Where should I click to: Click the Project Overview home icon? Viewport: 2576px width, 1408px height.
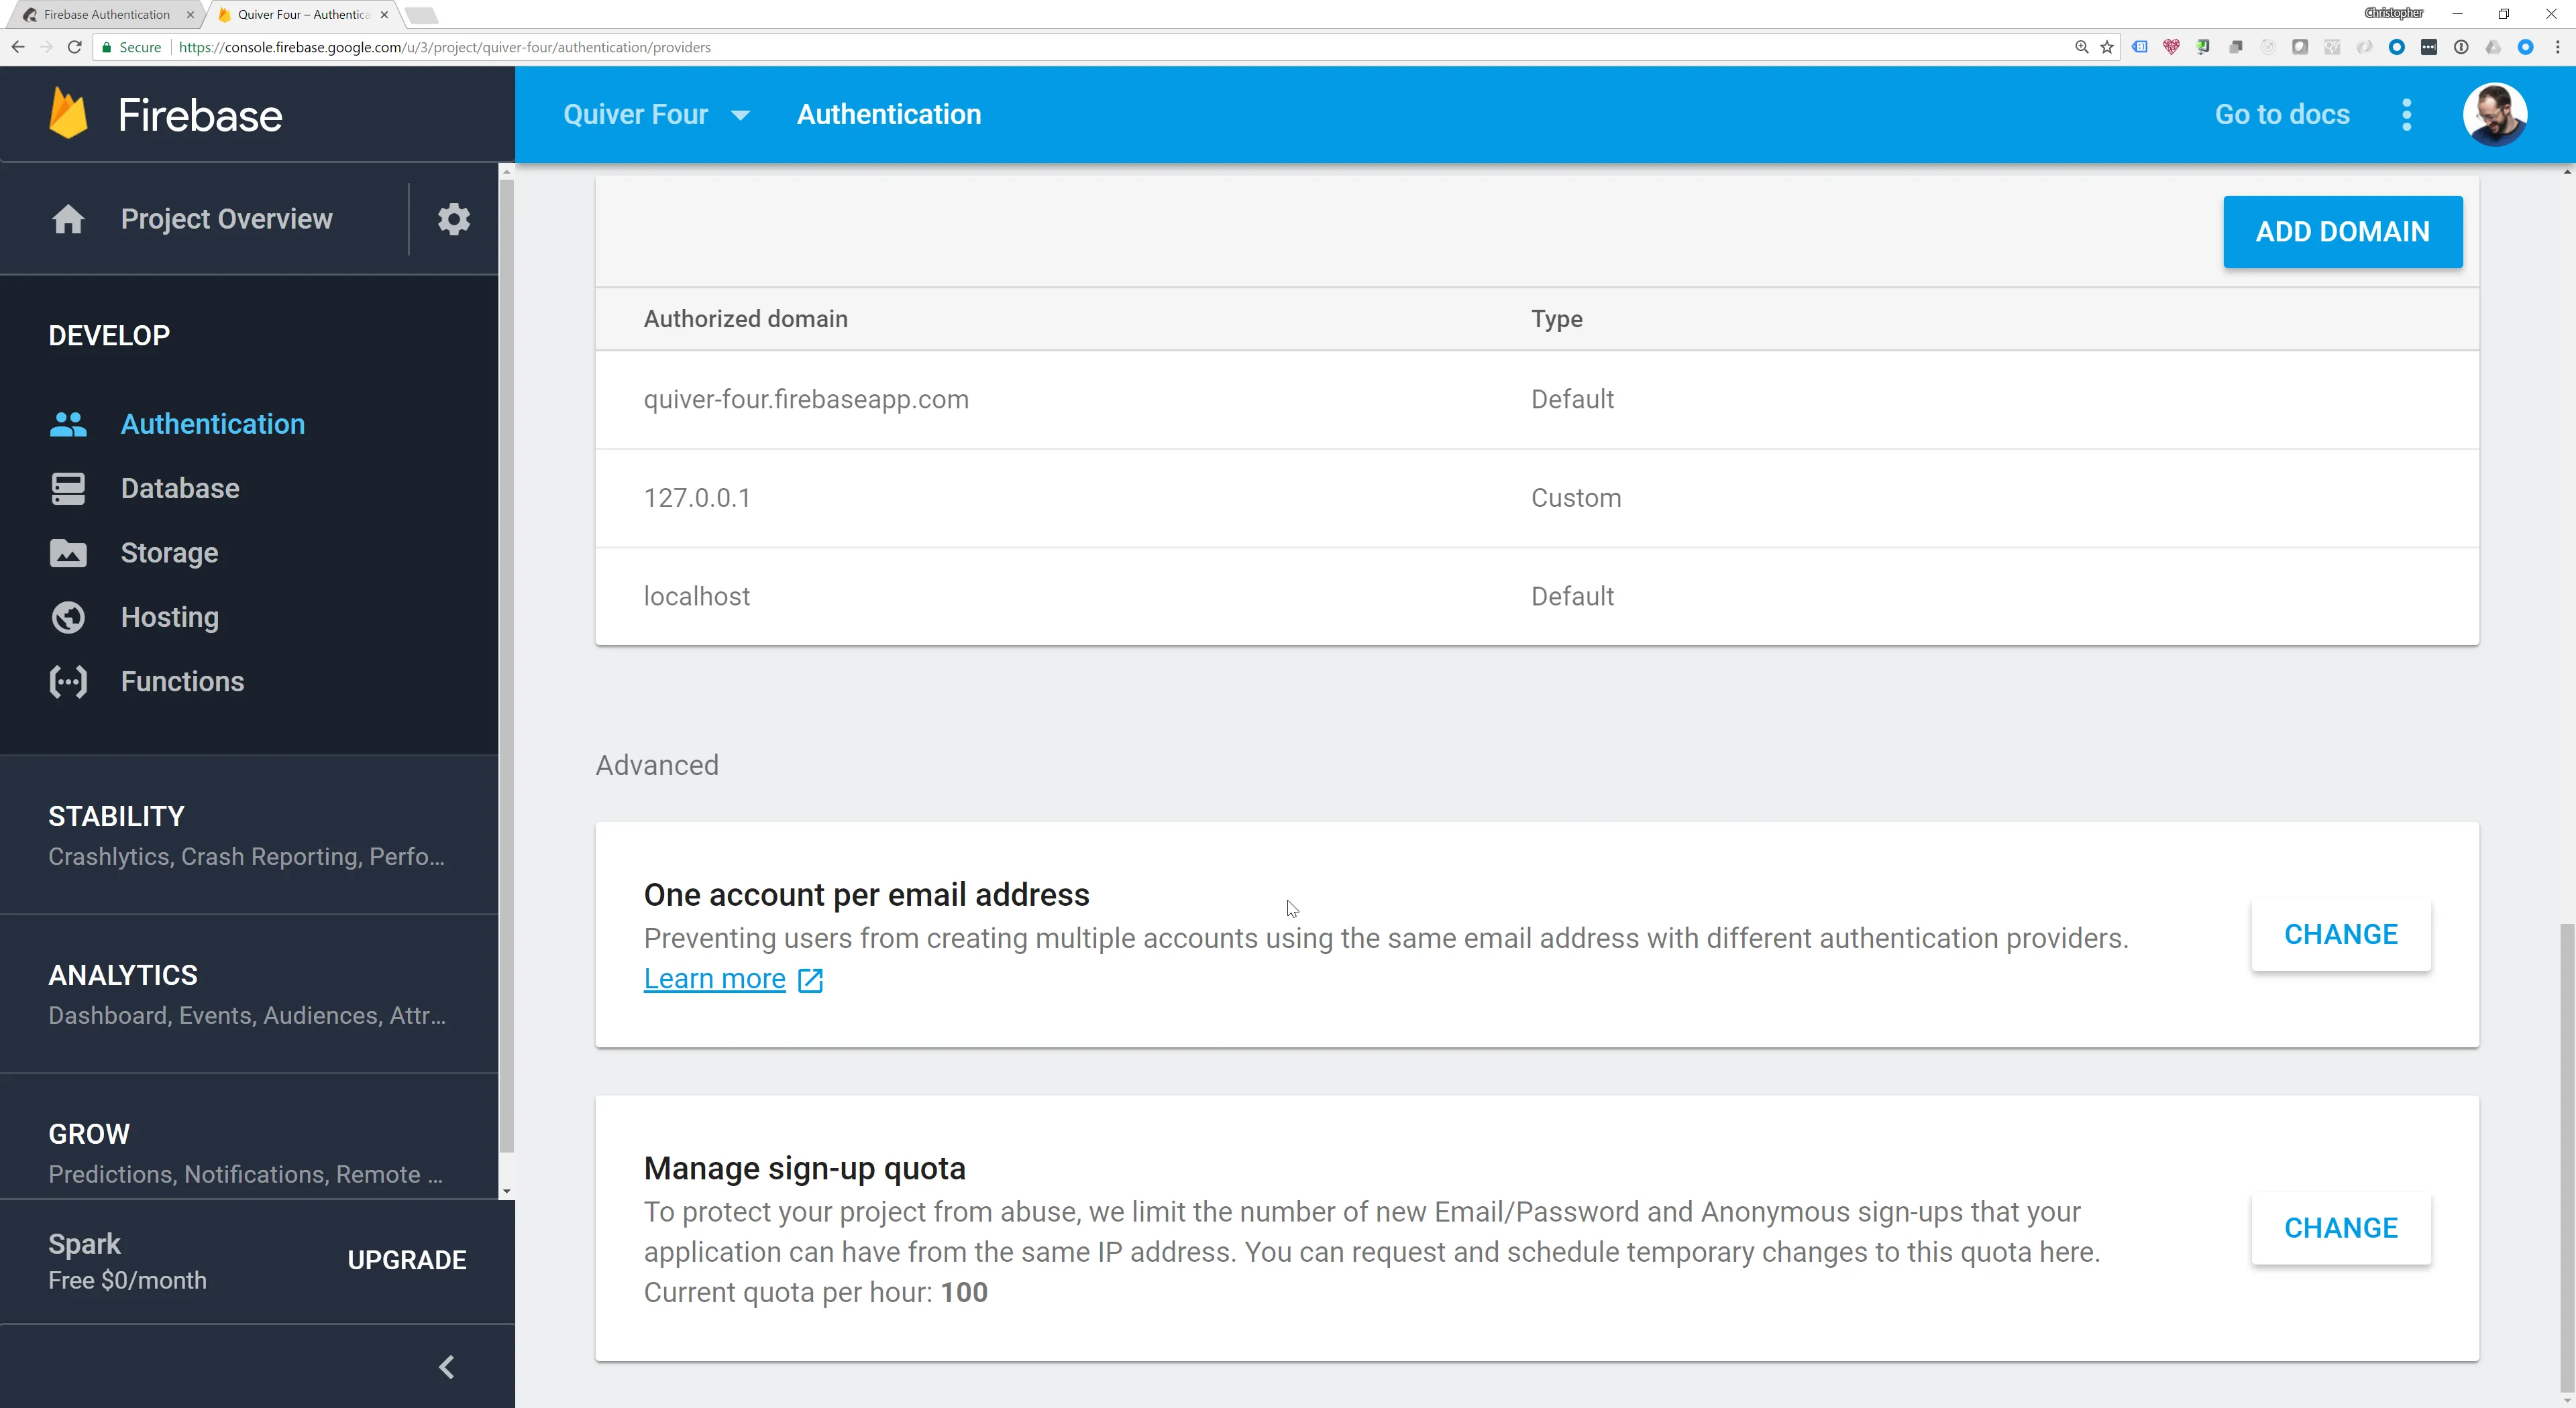click(x=68, y=219)
